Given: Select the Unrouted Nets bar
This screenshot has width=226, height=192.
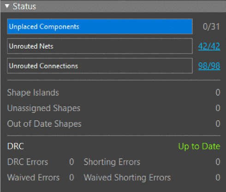Looking at the screenshot, I should tap(100, 46).
